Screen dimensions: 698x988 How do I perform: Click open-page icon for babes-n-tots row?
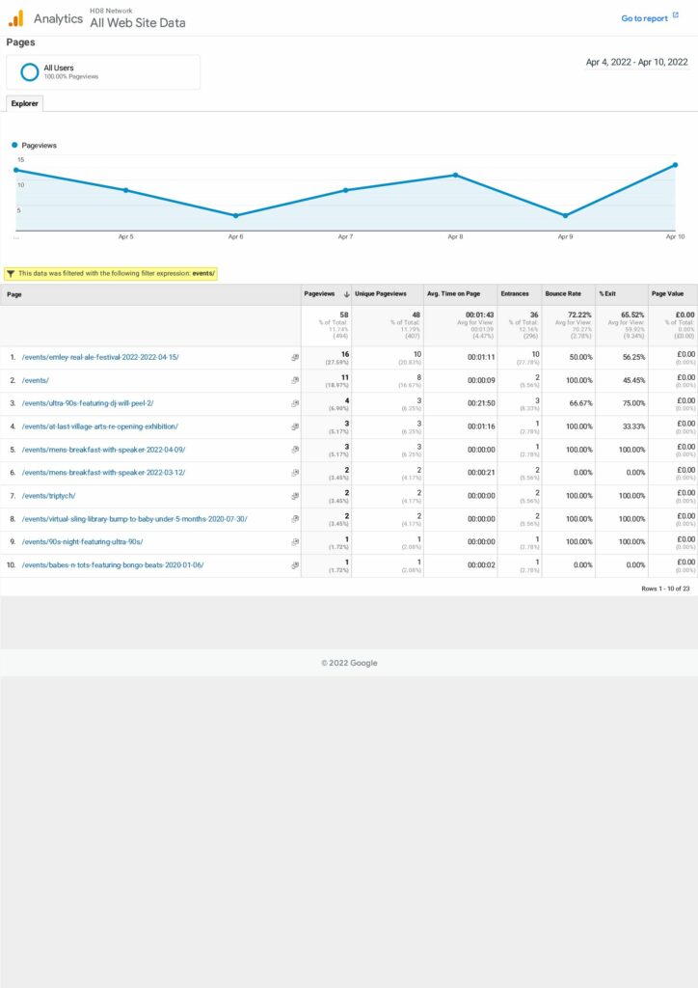click(295, 565)
